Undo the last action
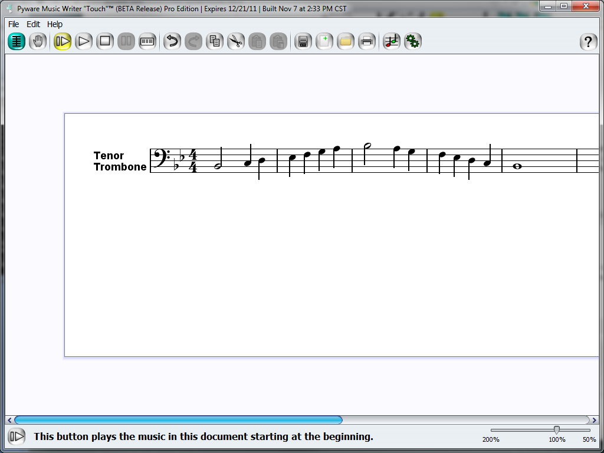This screenshot has height=453, width=604. (x=172, y=41)
